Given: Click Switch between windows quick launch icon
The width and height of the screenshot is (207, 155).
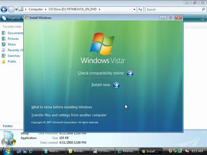Looking at the screenshot, I should tap(25, 151).
